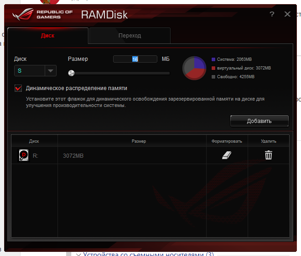This screenshot has height=256, width=301.
Task: Close the RAMDisk window
Action: pos(287,14)
